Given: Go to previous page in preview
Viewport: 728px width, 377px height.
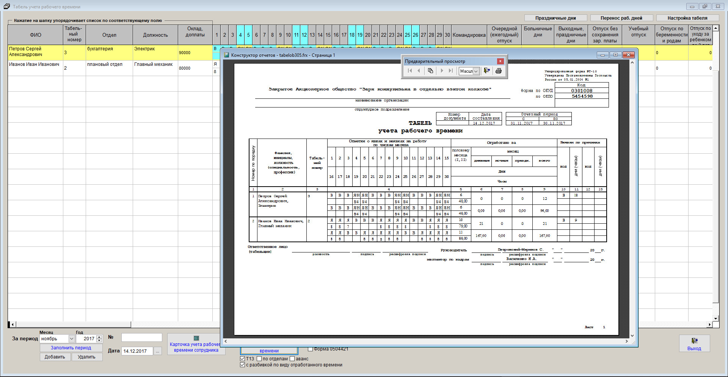Looking at the screenshot, I should pos(419,71).
